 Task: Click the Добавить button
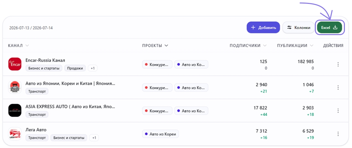click(x=263, y=28)
